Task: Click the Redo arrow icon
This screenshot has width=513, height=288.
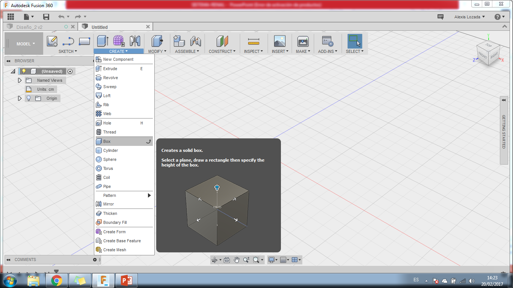Action: 78,16
